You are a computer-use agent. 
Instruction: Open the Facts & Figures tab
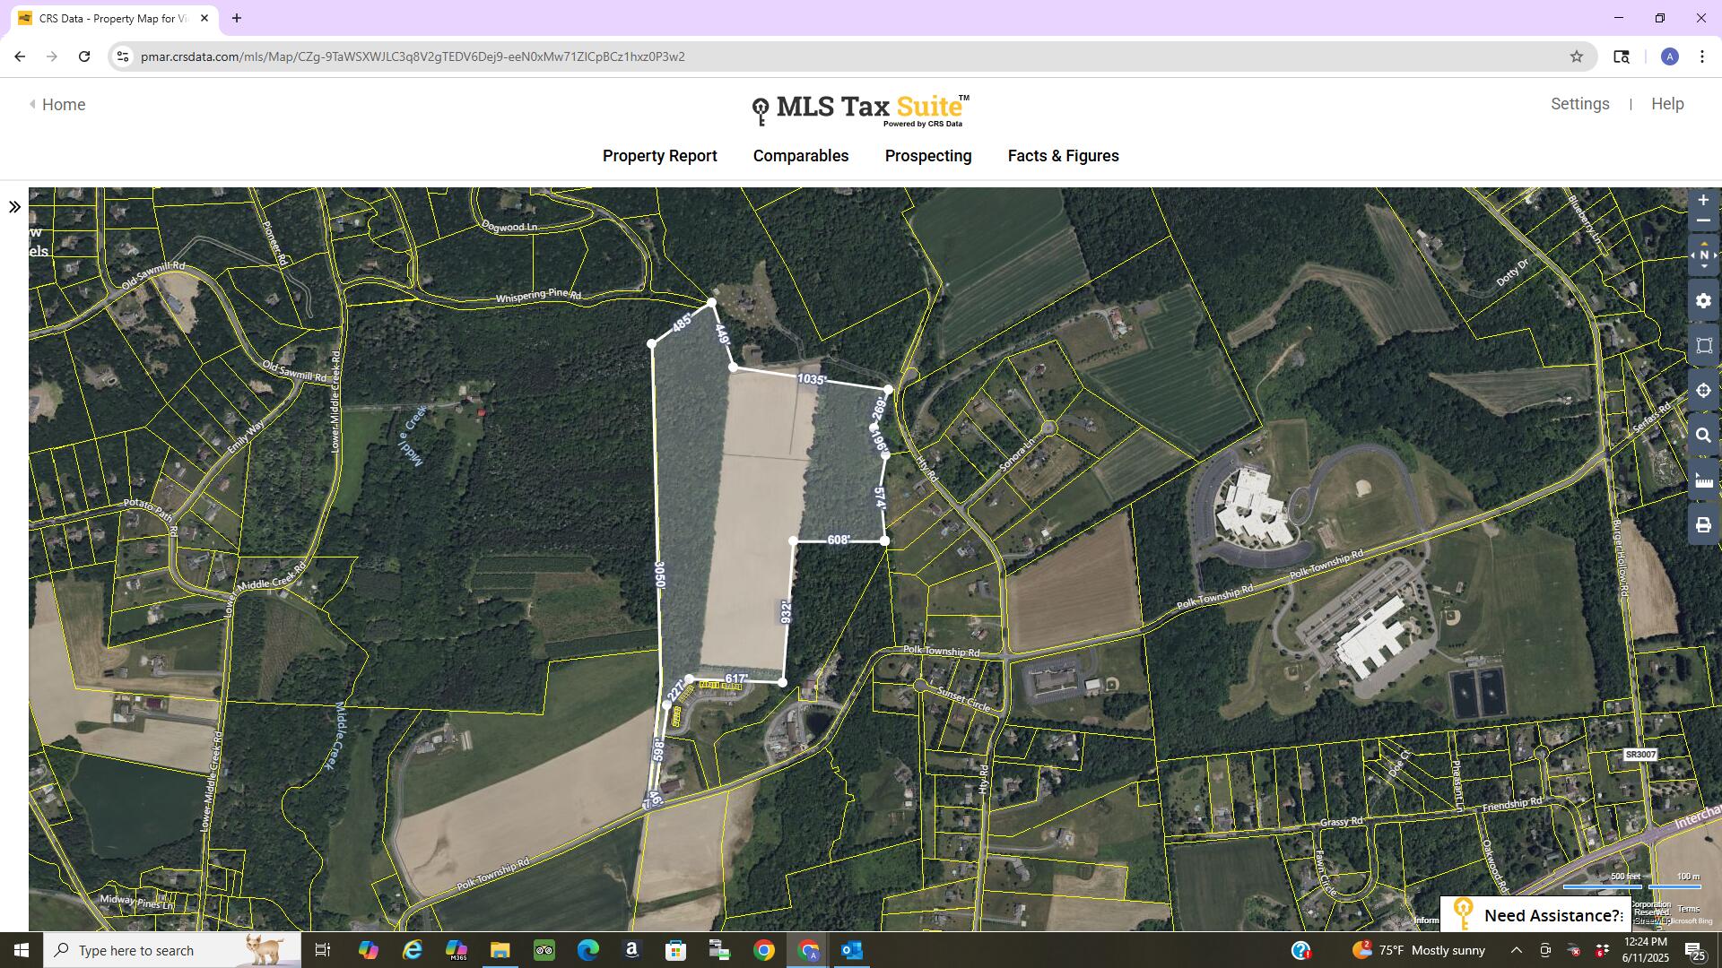(1063, 156)
